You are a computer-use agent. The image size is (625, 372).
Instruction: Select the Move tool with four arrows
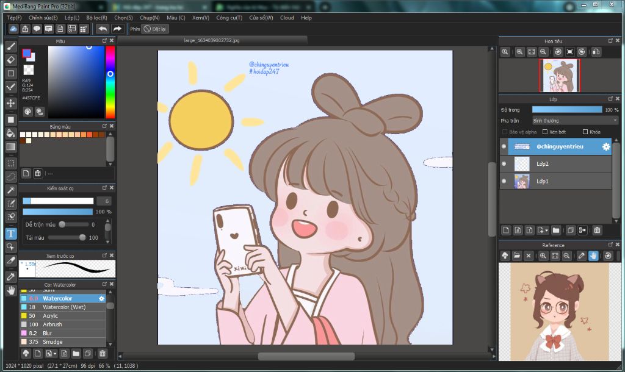11,103
